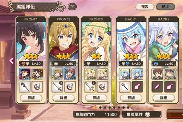
Task: Select the second page dot indicator
Action: click(100, 108)
